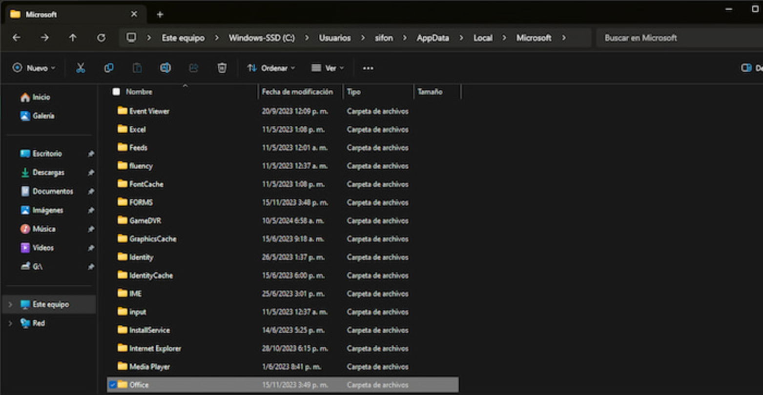This screenshot has height=395, width=763.
Task: Navigate to sifon breadcrumb
Action: coord(384,38)
